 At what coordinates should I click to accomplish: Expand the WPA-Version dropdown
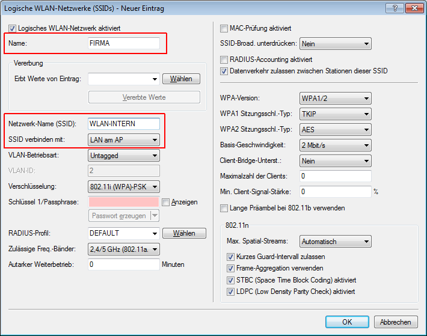pos(335,98)
